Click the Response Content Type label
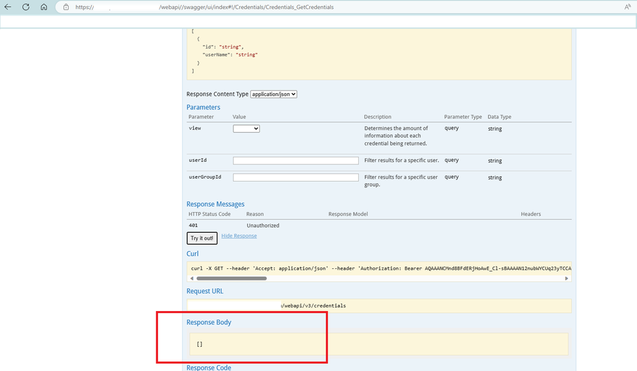This screenshot has height=371, width=637. tap(217, 94)
